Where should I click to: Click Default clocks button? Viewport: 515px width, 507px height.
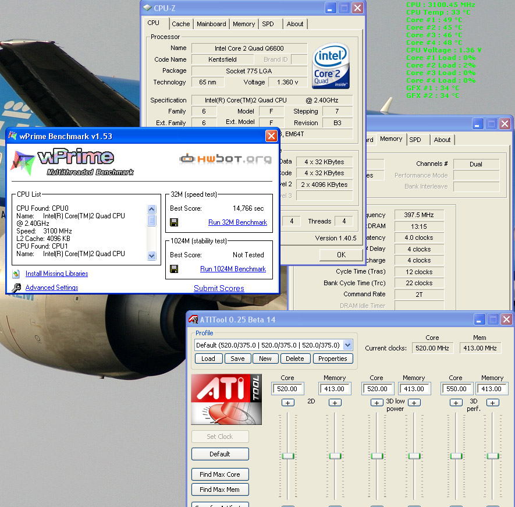220,454
